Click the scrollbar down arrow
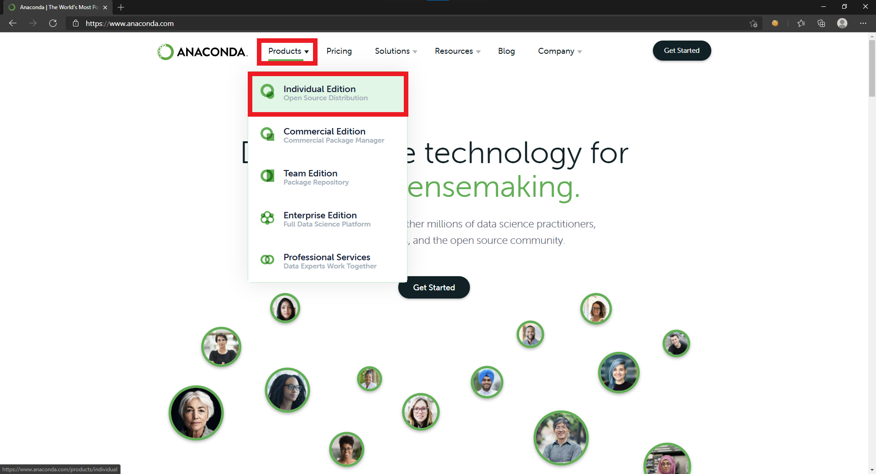Viewport: 876px width, 474px height. [x=872, y=469]
